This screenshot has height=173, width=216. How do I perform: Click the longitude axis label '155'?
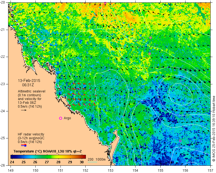coord(160,171)
